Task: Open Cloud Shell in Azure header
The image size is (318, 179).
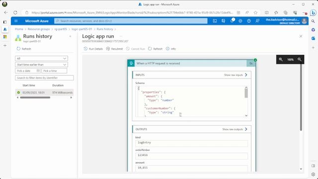Action: click(215, 21)
